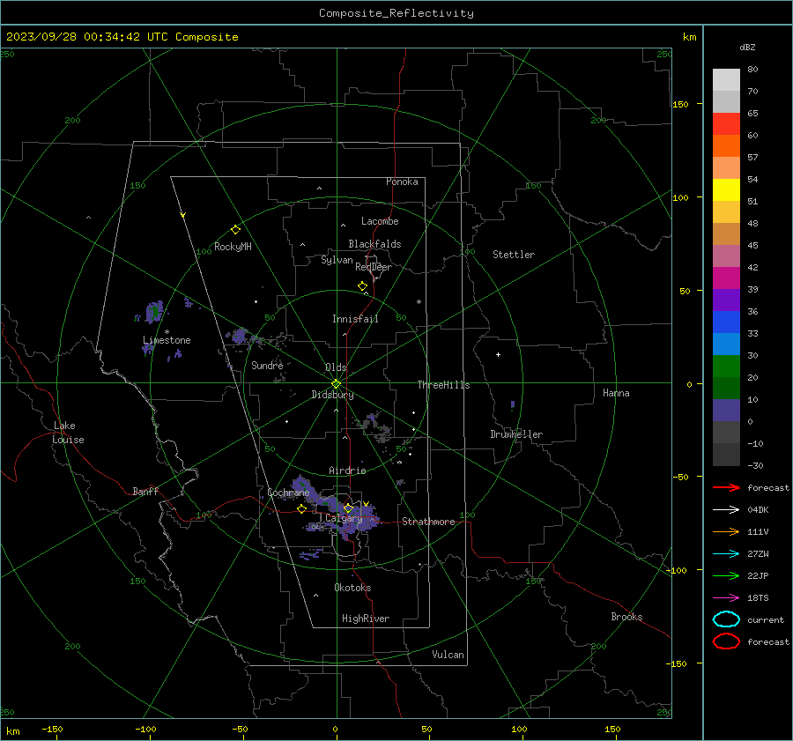Viewport: 793px width, 741px height.
Task: Click the purple radar echo above Limestone
Action: click(x=154, y=312)
